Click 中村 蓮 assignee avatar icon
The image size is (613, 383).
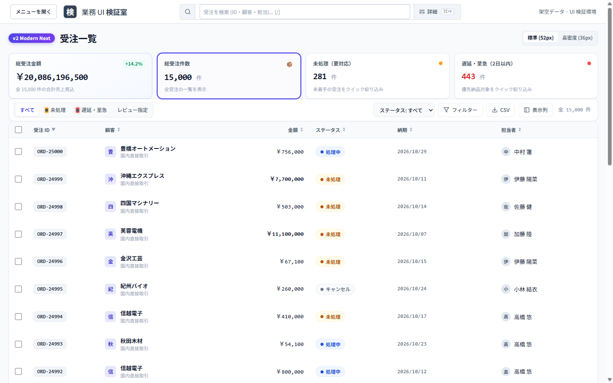click(506, 152)
